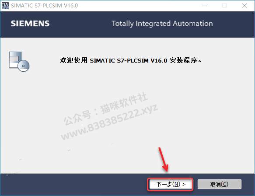Click the dark footer bar beside Next button
Screen dimensions: 255x196
tap(73, 185)
